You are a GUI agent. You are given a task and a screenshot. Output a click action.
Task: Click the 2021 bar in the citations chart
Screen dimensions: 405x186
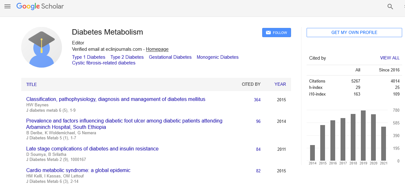point(383,143)
